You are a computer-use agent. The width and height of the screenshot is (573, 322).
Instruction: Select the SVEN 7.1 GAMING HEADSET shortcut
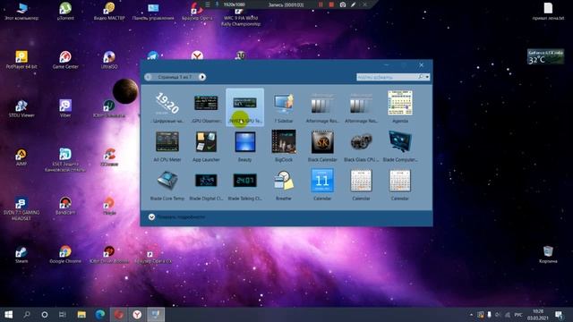[x=21, y=208]
